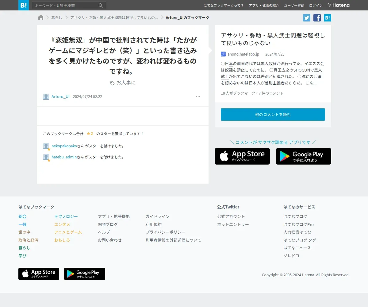
Task: Share on Twitter icon
Action: click(307, 18)
